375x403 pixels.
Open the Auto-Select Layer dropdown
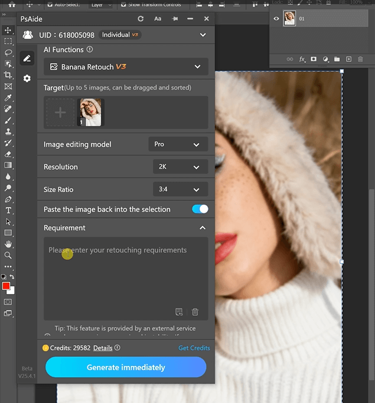(101, 5)
